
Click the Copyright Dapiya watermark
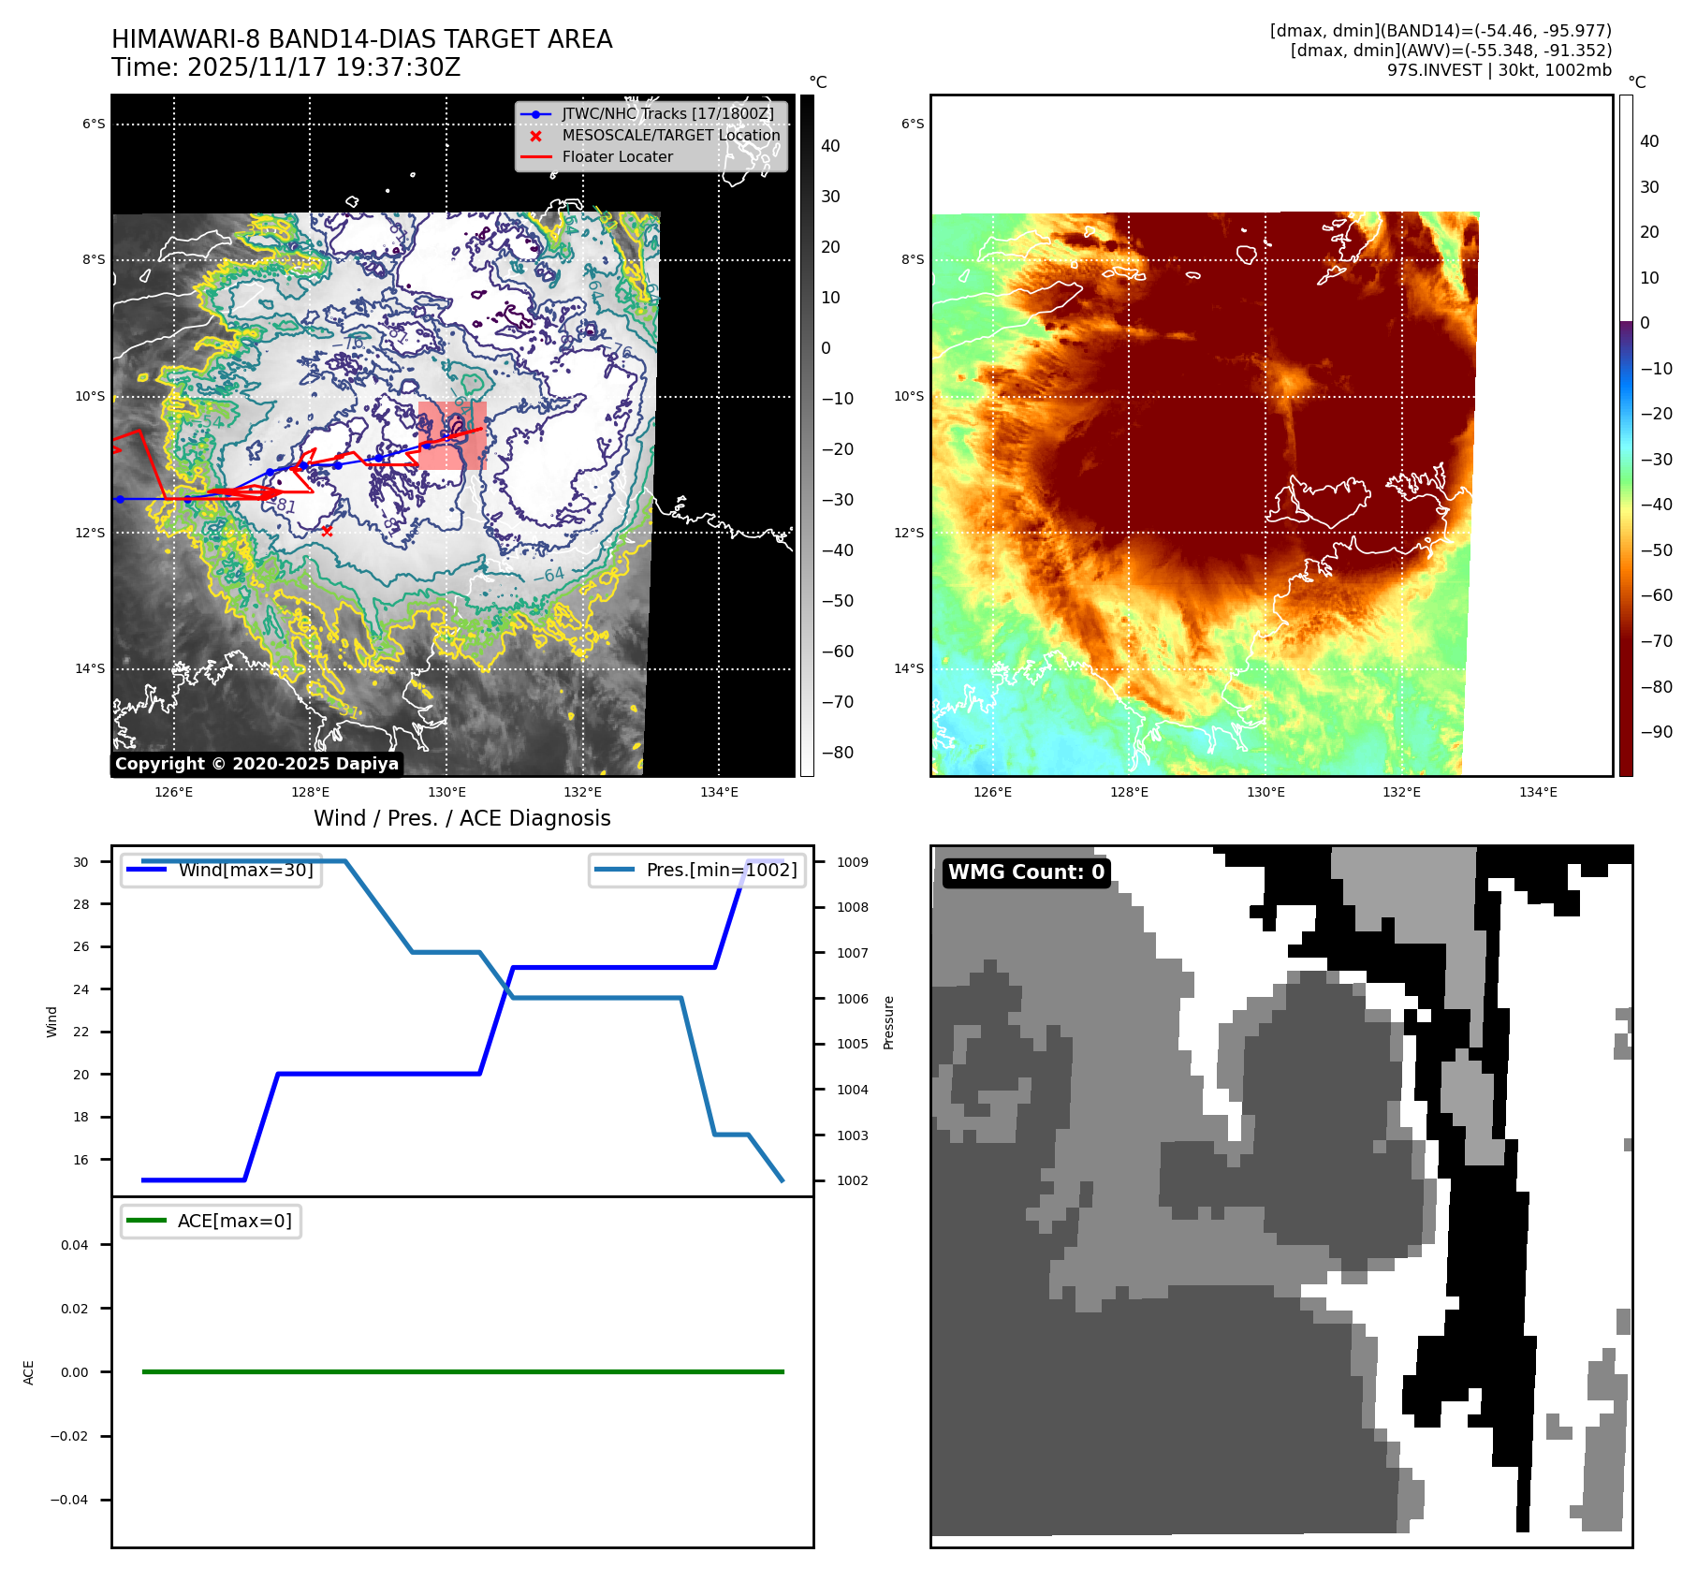click(x=256, y=764)
